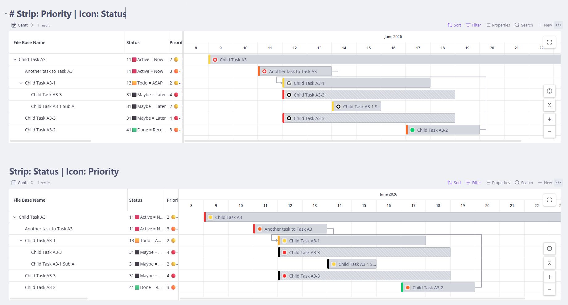Viewport: 568px width, 305px height.
Task: Collapse the Child Task A3 row in the Strip: Priority table
Action: click(15, 60)
